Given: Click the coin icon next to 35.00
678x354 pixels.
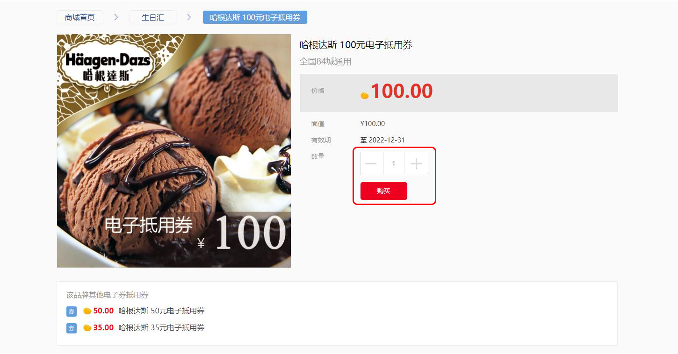Looking at the screenshot, I should pyautogui.click(x=87, y=328).
